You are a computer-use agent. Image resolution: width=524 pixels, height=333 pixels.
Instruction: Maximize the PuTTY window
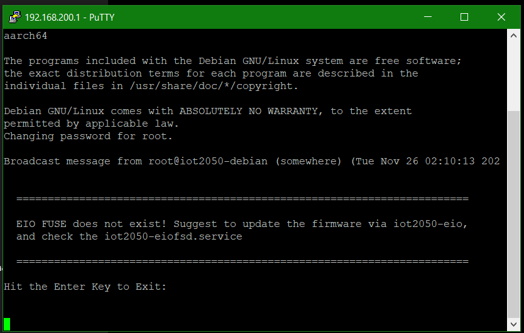coord(464,17)
